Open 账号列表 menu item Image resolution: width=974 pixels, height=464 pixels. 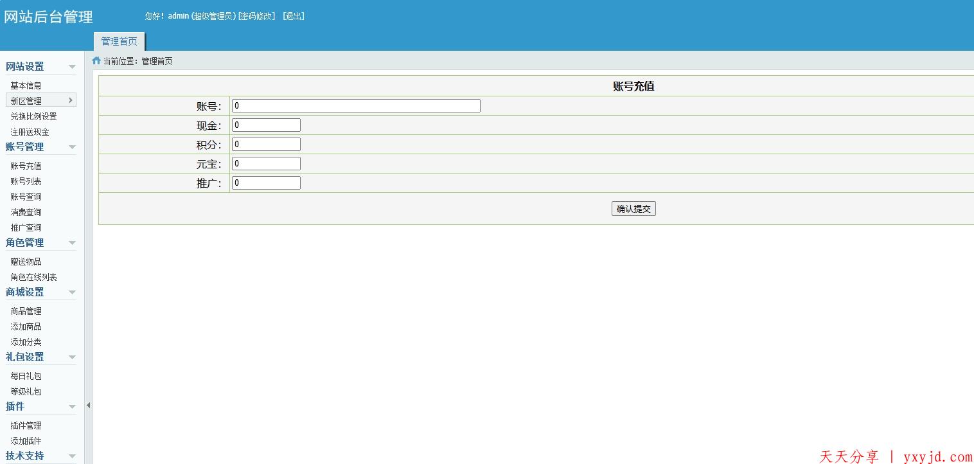click(x=26, y=181)
